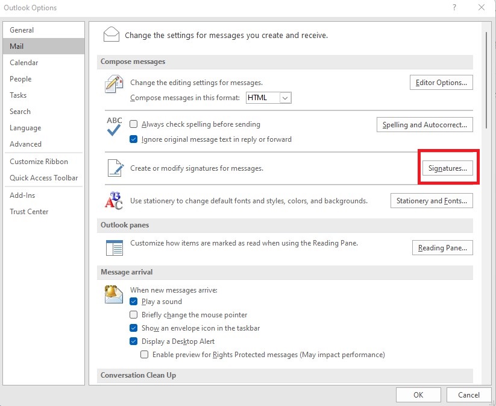Open the Signatures dialog button
496x406 pixels.
coord(447,168)
